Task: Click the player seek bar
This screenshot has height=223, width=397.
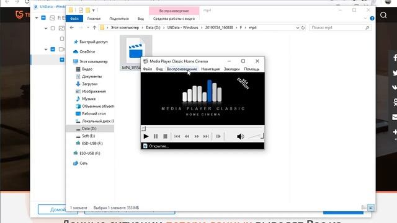Action: coord(203,129)
